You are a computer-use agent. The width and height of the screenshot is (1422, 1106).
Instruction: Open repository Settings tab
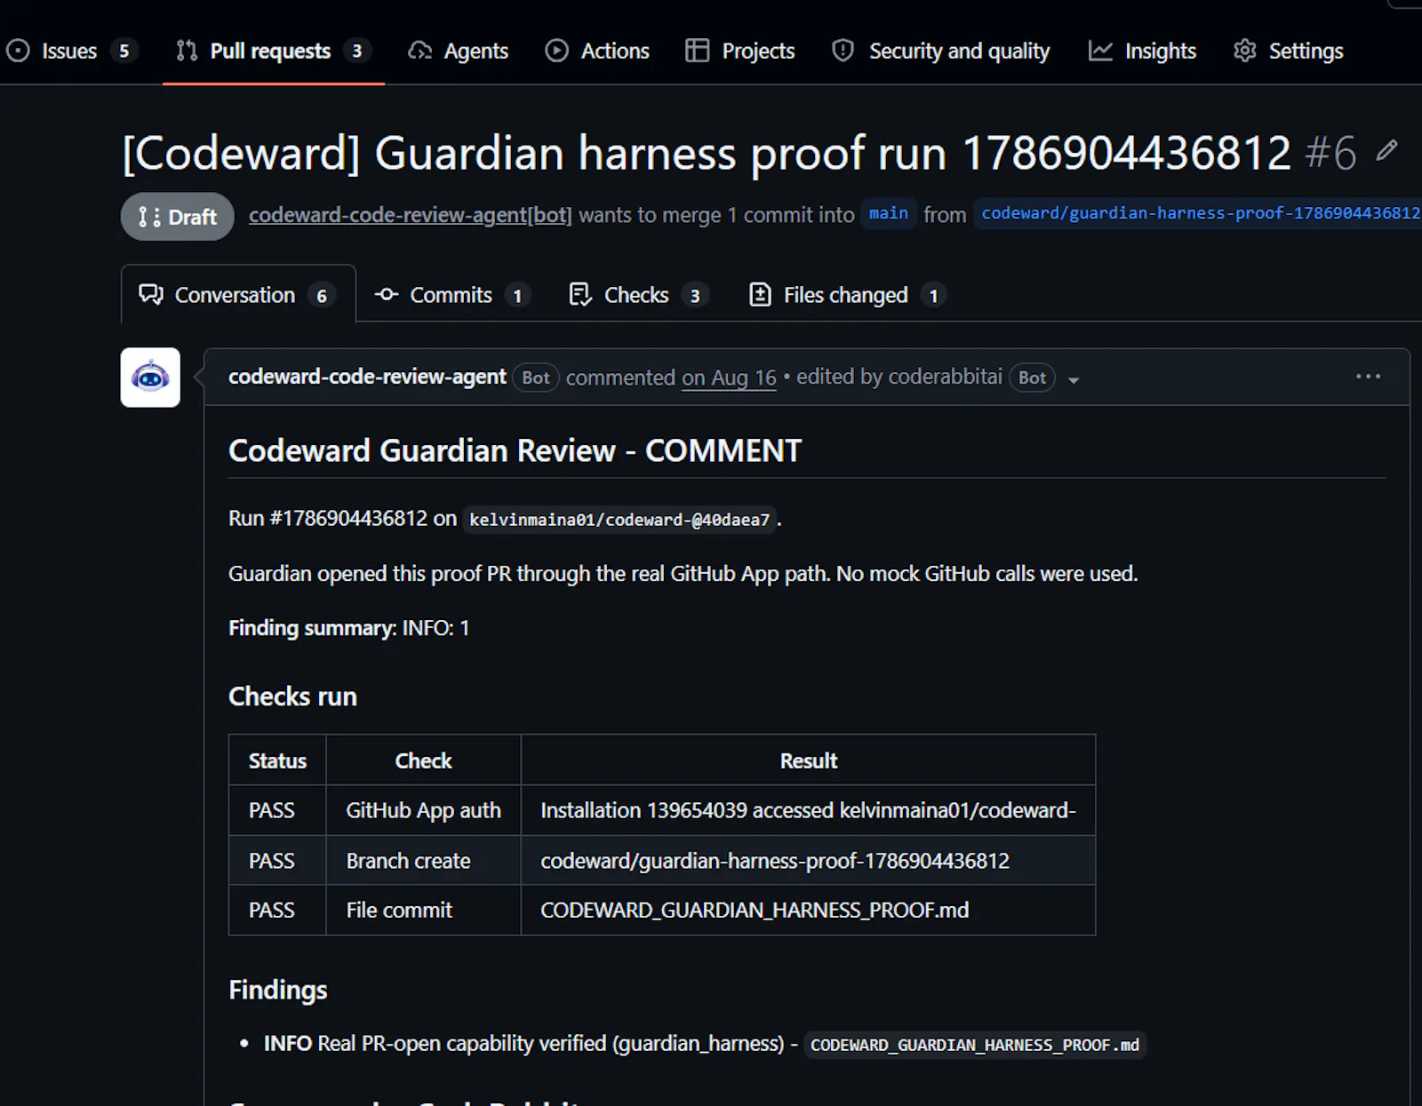[1289, 52]
